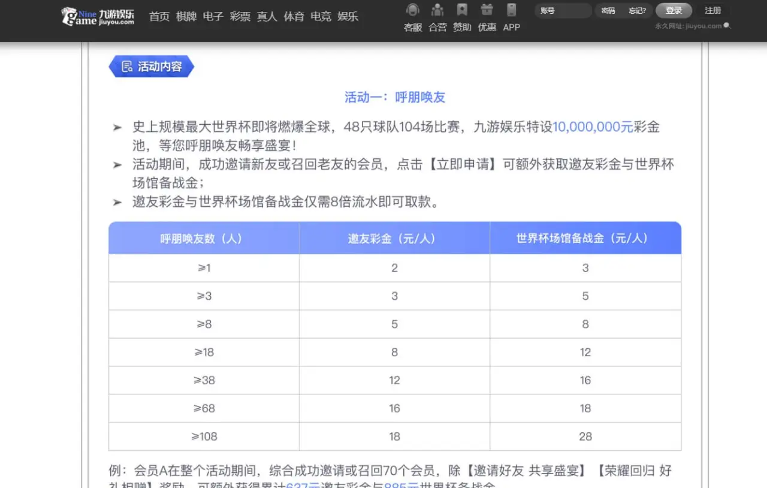
Task: Click the 客服 headset support icon
Action: 412,10
